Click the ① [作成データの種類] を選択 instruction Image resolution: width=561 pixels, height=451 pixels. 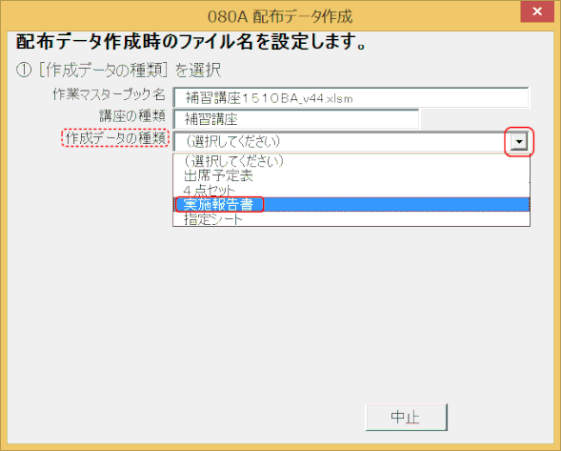coord(118,71)
